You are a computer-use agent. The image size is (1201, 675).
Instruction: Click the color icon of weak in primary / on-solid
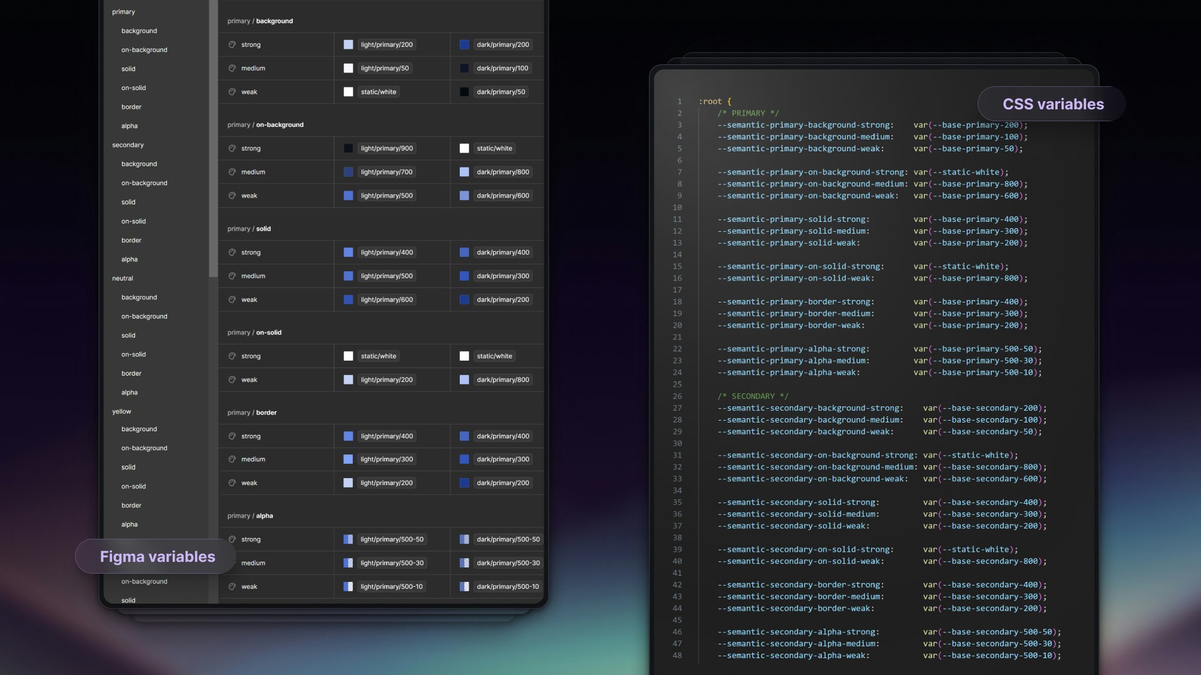pos(232,379)
